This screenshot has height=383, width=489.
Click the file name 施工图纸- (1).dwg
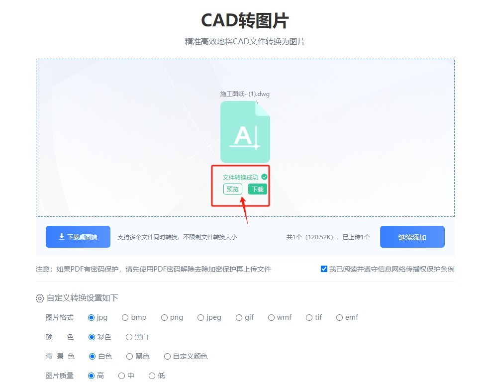(x=245, y=94)
